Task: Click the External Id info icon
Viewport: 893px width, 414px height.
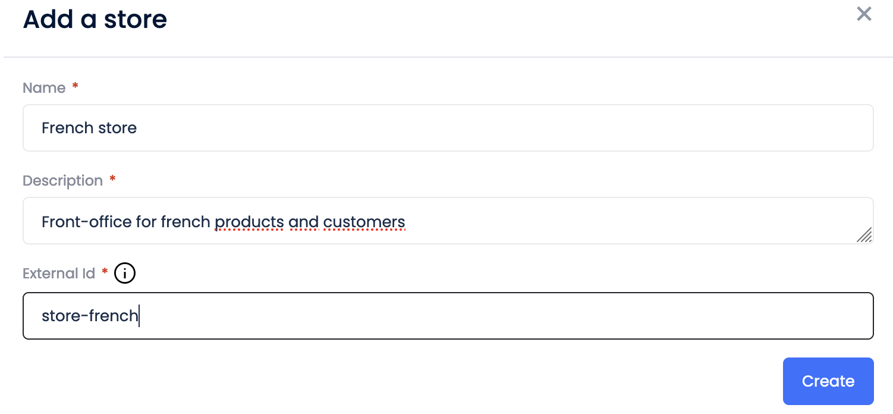Action: coord(125,274)
